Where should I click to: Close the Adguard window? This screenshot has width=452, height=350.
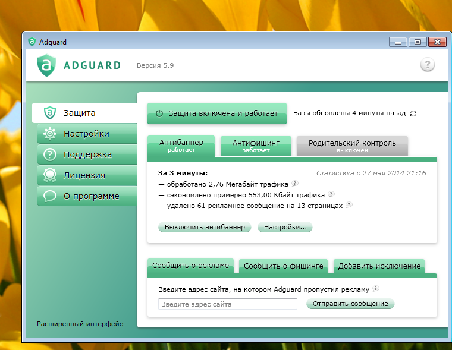click(x=437, y=42)
